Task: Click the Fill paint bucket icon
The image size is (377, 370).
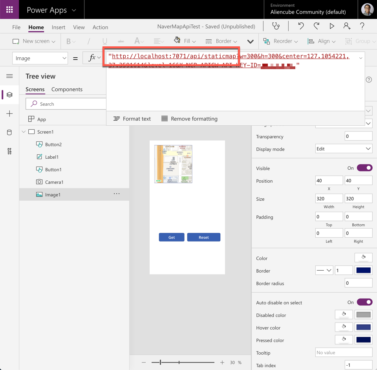Action: coord(177,40)
